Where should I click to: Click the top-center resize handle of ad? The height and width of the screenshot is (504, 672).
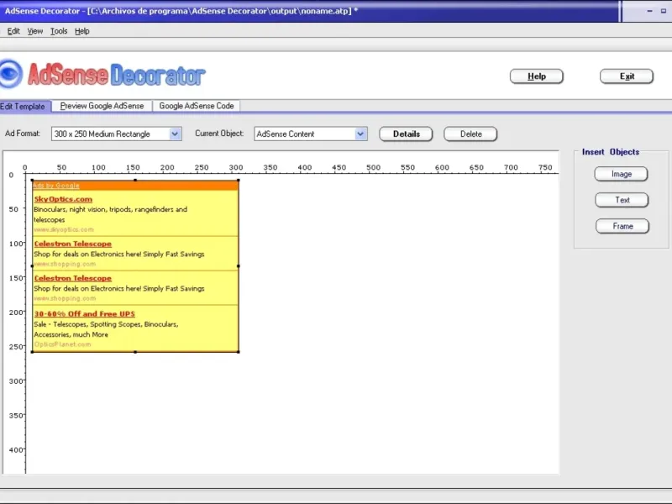coord(135,180)
